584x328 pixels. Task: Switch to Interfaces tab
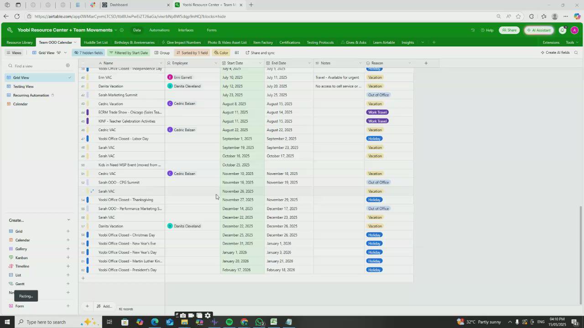tap(186, 30)
